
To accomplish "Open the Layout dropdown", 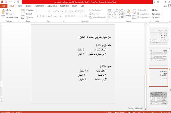I will pyautogui.click(x=30, y=10).
